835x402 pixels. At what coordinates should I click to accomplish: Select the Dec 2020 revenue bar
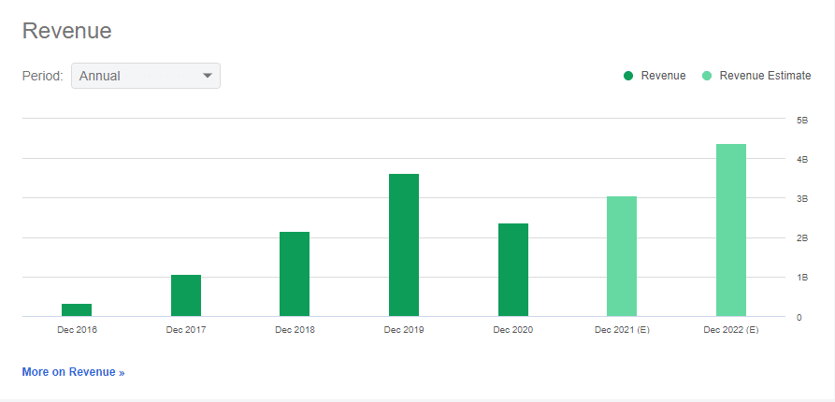coord(512,270)
